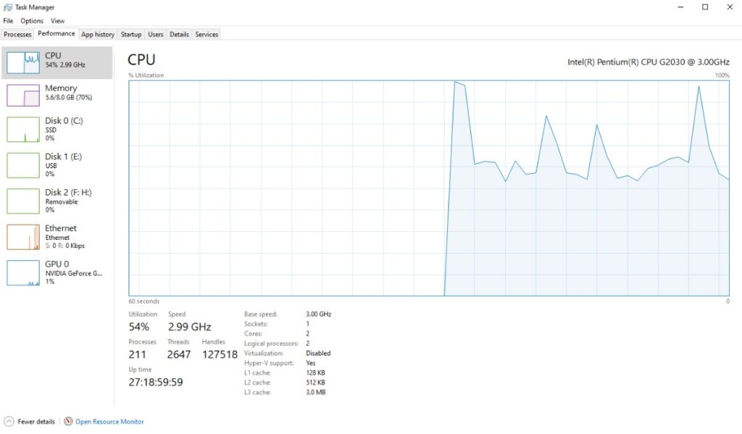Open the Options menu

32,20
